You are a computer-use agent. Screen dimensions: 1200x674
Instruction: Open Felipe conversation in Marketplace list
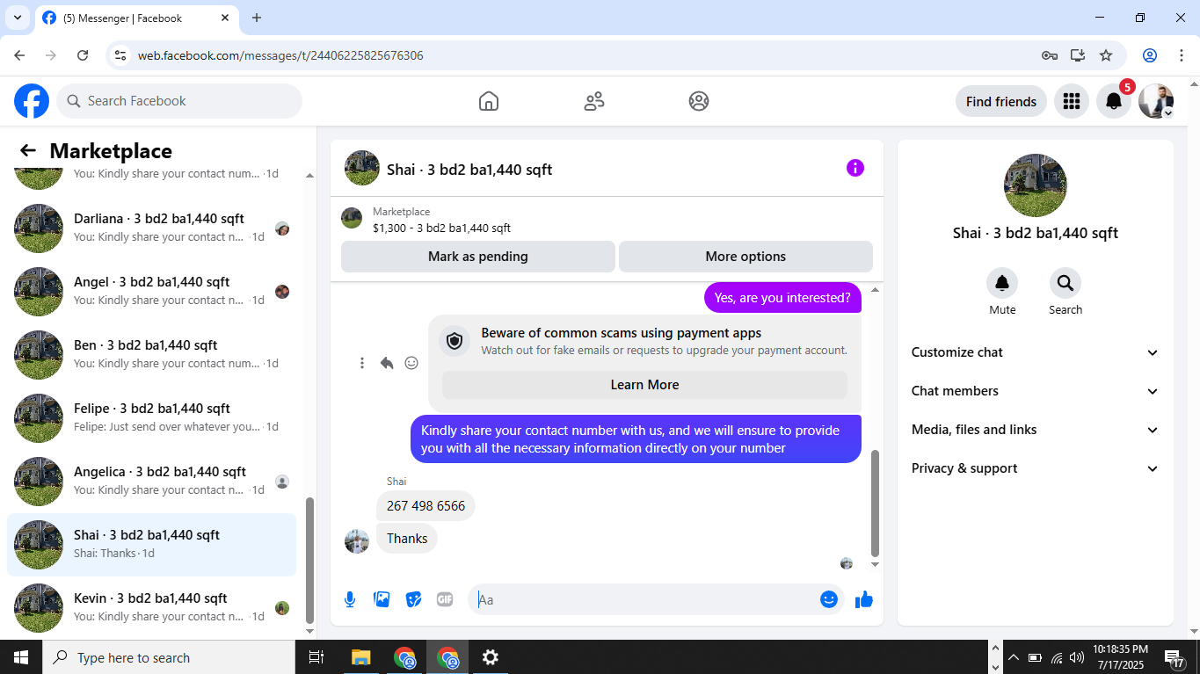(151, 418)
